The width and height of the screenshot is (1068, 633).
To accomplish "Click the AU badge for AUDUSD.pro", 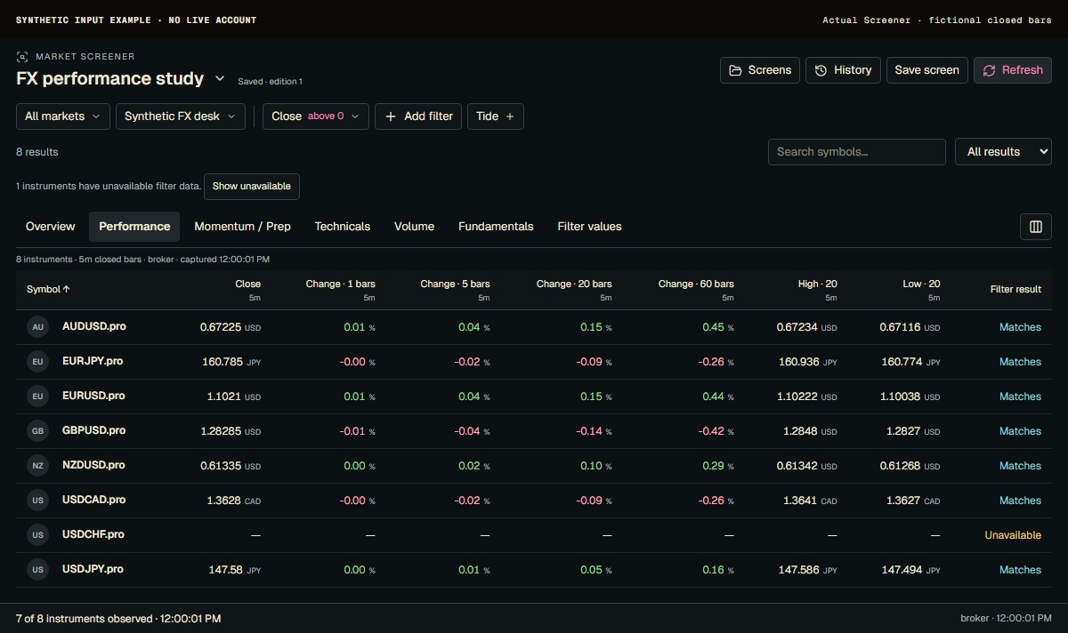I will click(x=37, y=327).
